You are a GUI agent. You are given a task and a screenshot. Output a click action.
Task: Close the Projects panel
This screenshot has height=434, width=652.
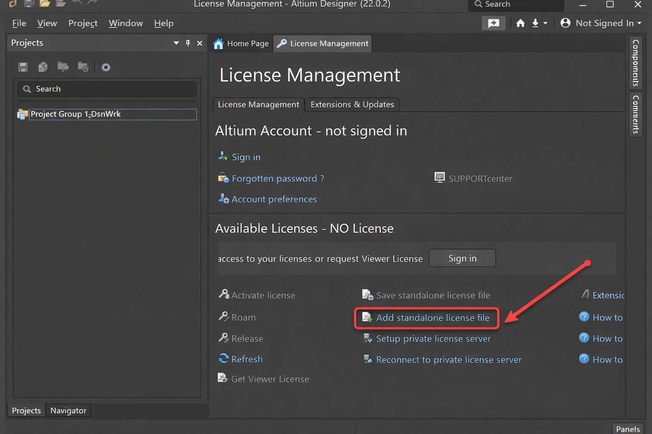[200, 43]
